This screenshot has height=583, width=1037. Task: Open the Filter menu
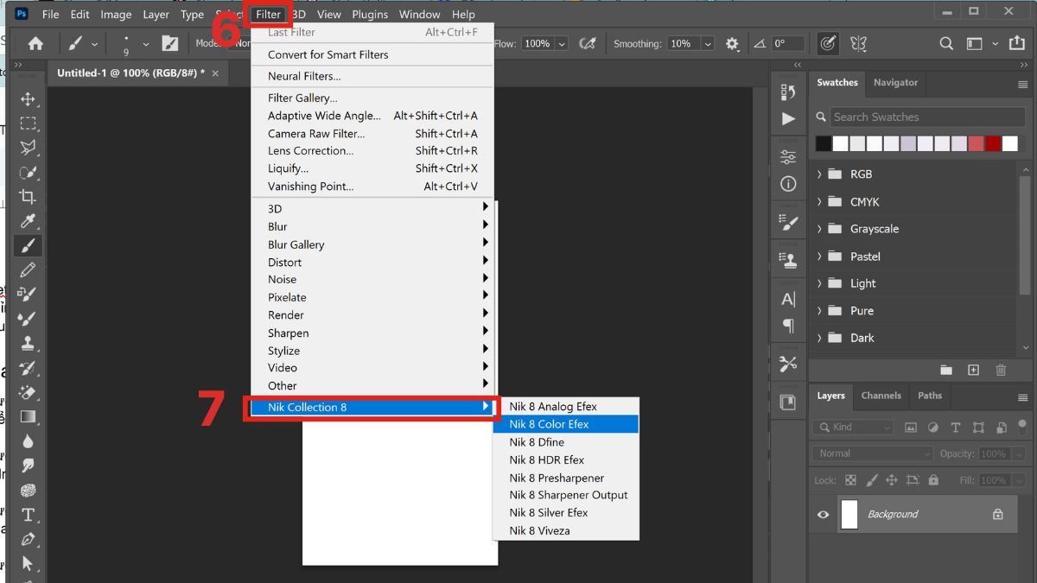click(269, 14)
